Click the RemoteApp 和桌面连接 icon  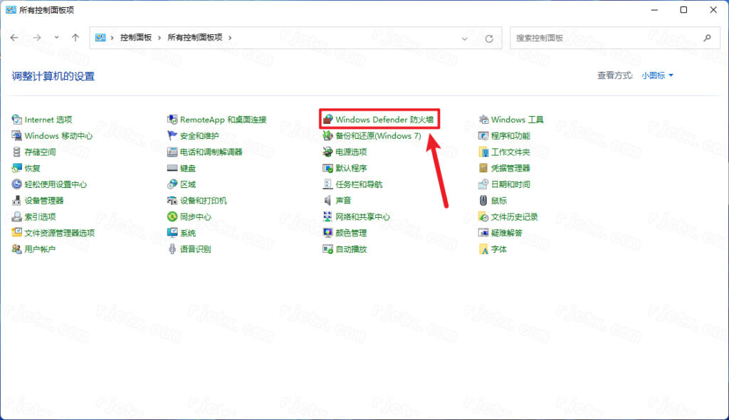click(172, 120)
